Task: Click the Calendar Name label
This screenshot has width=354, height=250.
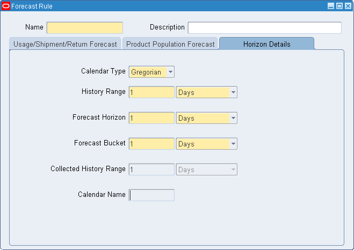Action: pos(102,194)
